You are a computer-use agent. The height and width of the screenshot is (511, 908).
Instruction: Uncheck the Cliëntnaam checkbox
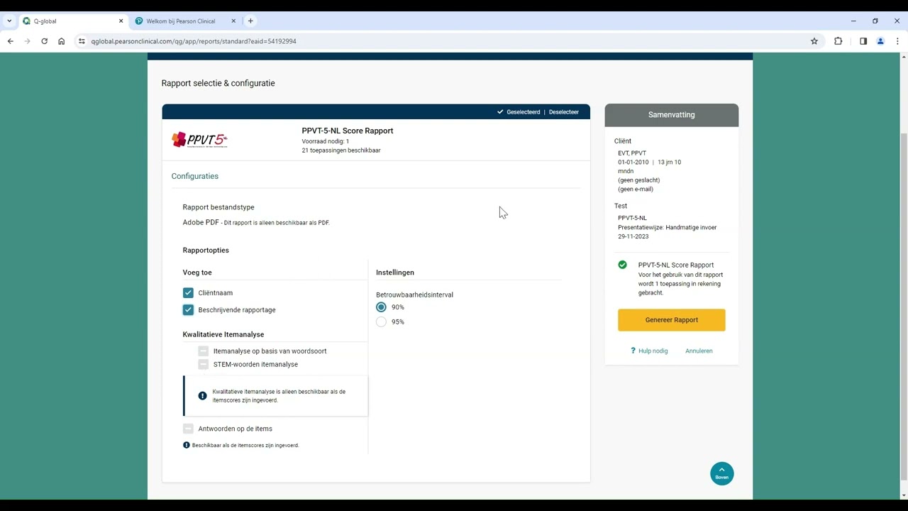pos(188,292)
